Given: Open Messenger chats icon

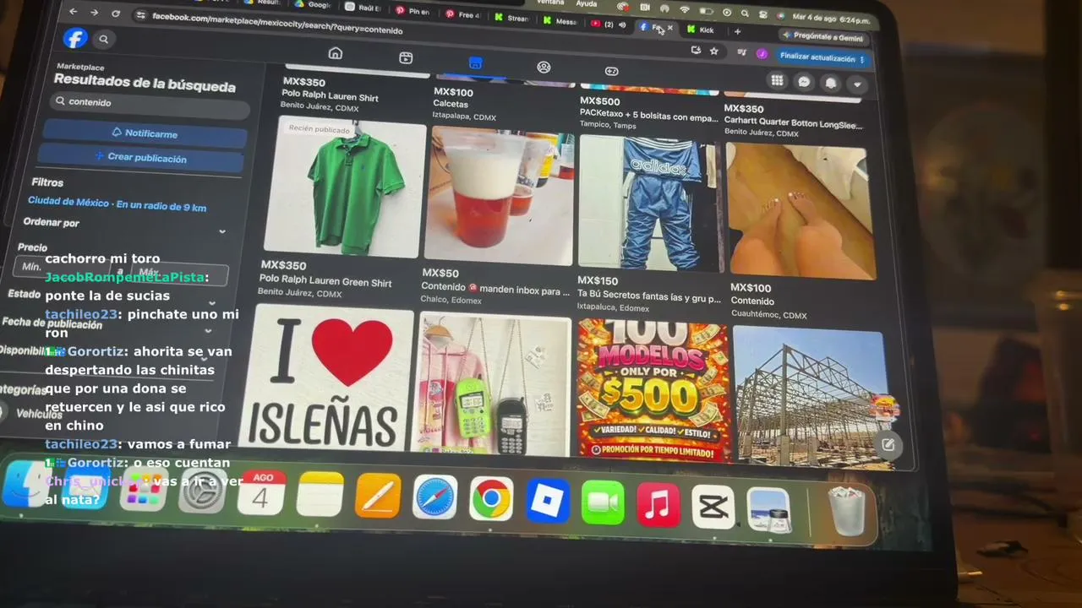Looking at the screenshot, I should (x=804, y=82).
